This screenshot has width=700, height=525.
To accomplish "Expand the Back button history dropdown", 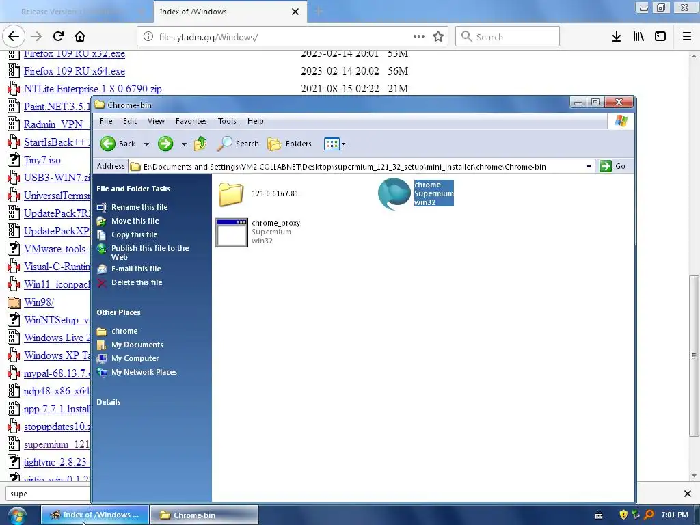I will coord(146,144).
